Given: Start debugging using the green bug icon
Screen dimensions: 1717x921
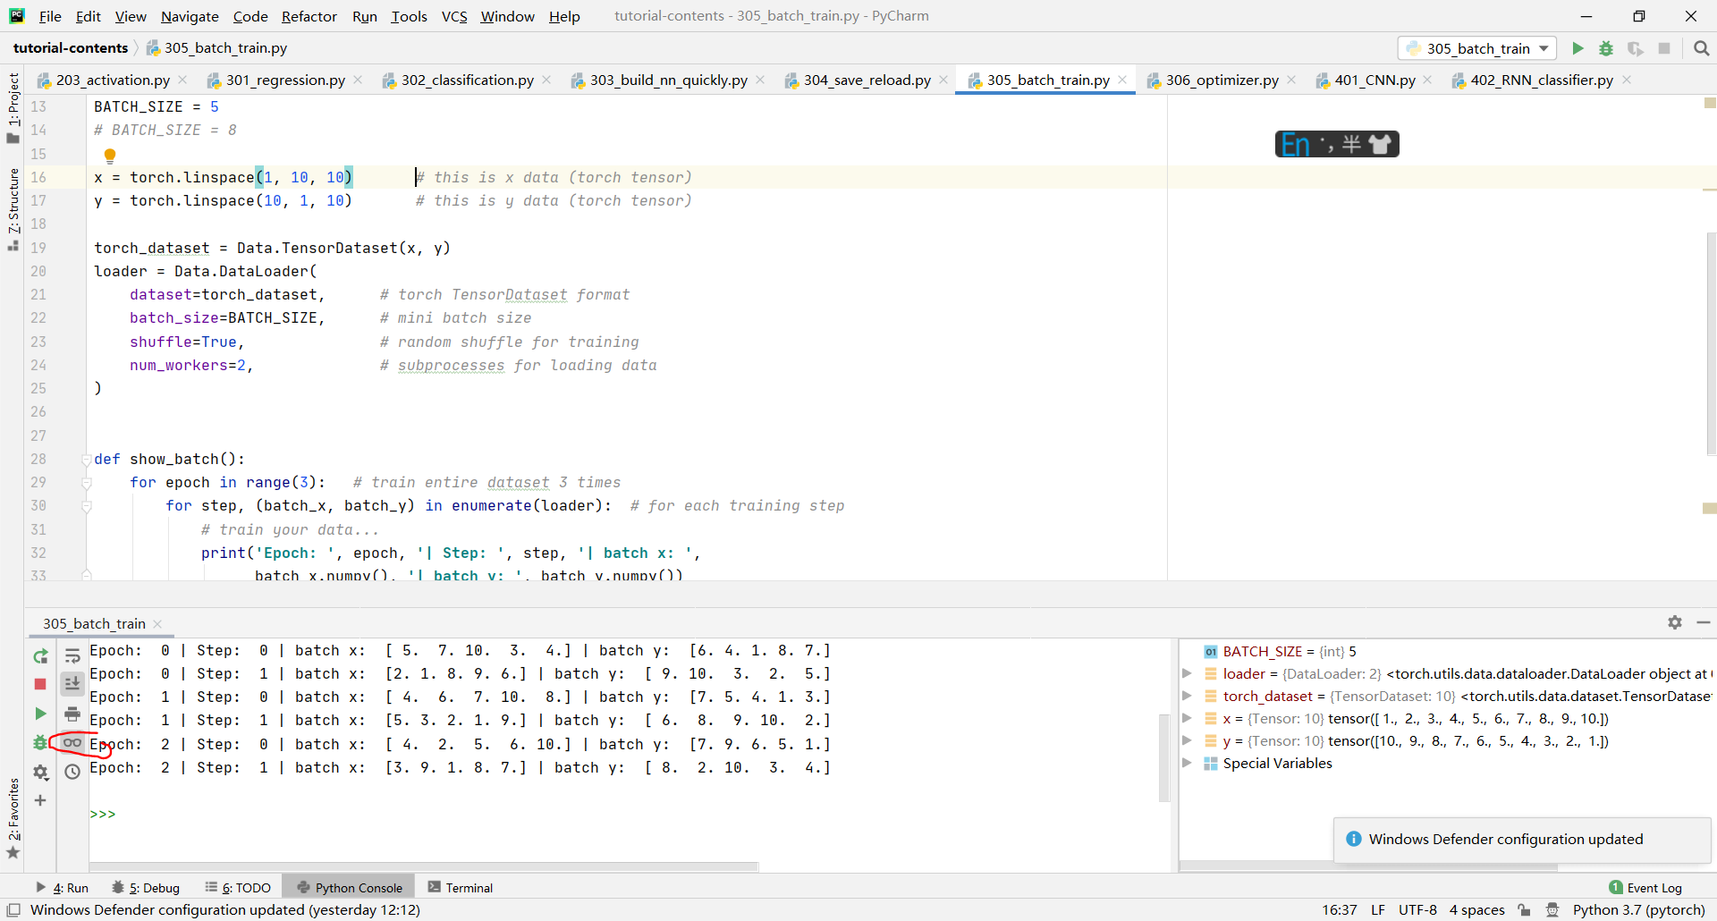Looking at the screenshot, I should (x=1606, y=48).
